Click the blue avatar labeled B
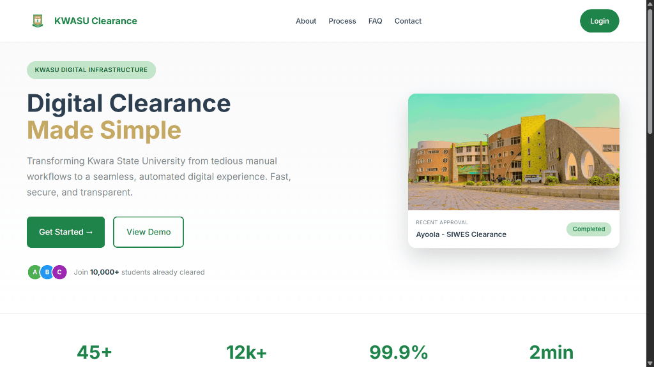 click(x=47, y=272)
